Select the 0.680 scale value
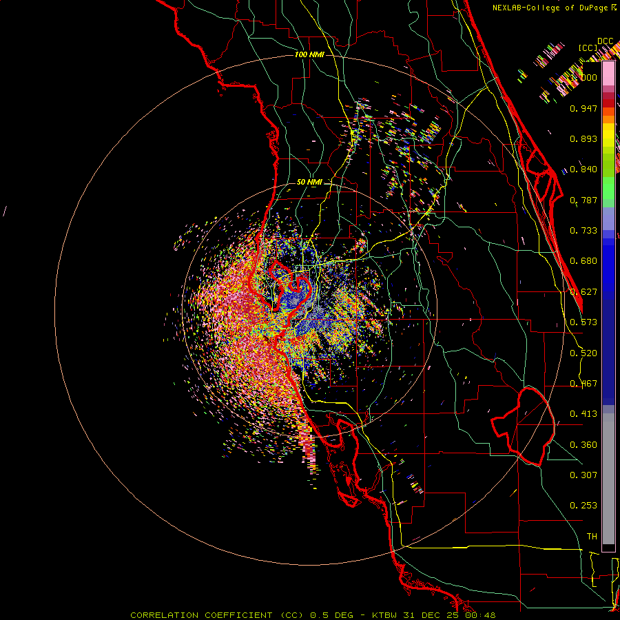 pos(583,261)
